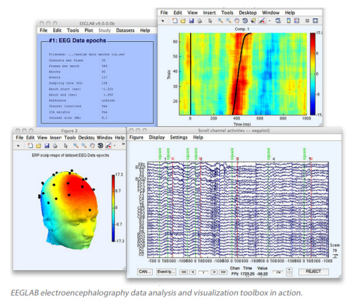The width and height of the screenshot is (351, 303).
Task: Jump forward with >> button in eegplot
Action: point(223,272)
